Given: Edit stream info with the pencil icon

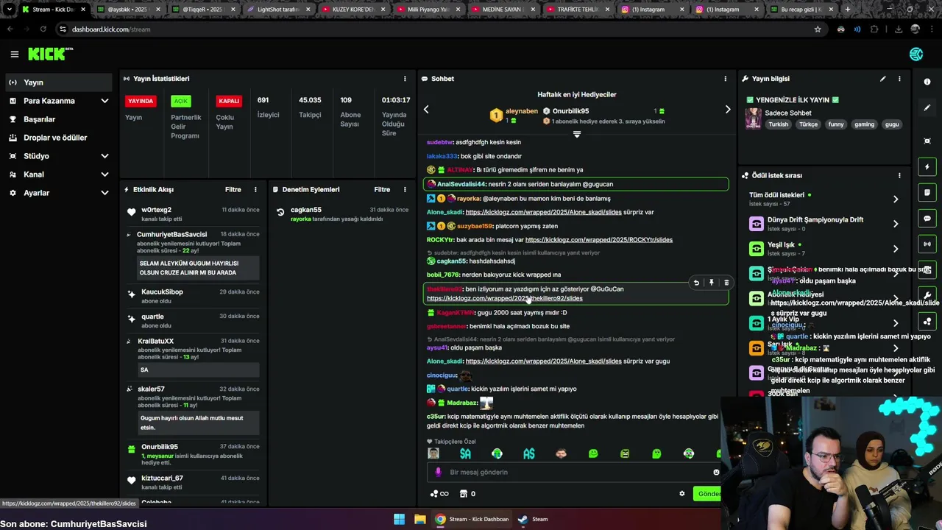Looking at the screenshot, I should click(882, 79).
